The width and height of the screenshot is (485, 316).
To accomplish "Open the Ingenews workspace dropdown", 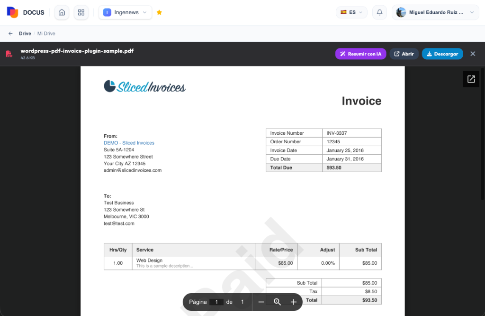I will click(125, 12).
